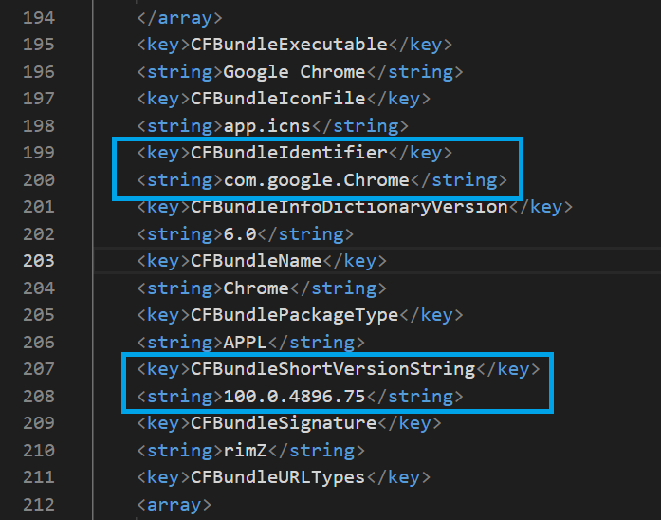The height and width of the screenshot is (520, 661).
Task: Click line number 212 in gutter
Action: pyautogui.click(x=39, y=505)
